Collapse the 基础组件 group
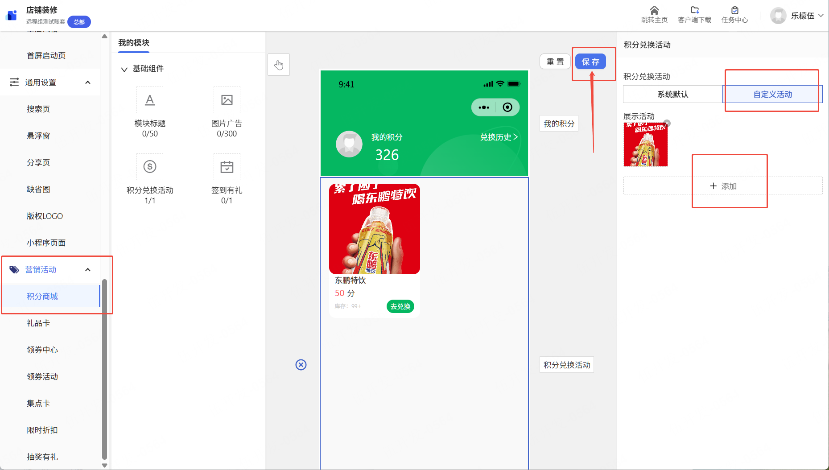The width and height of the screenshot is (829, 470). tap(124, 69)
